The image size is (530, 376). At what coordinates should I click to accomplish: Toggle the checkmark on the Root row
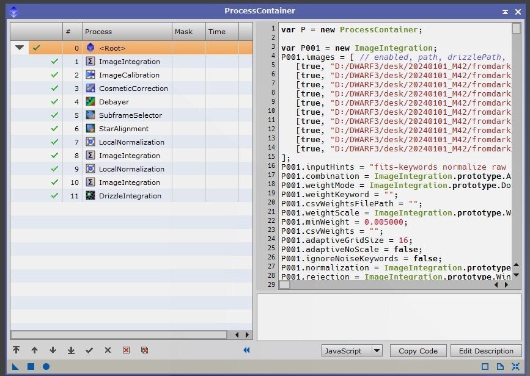coord(36,48)
